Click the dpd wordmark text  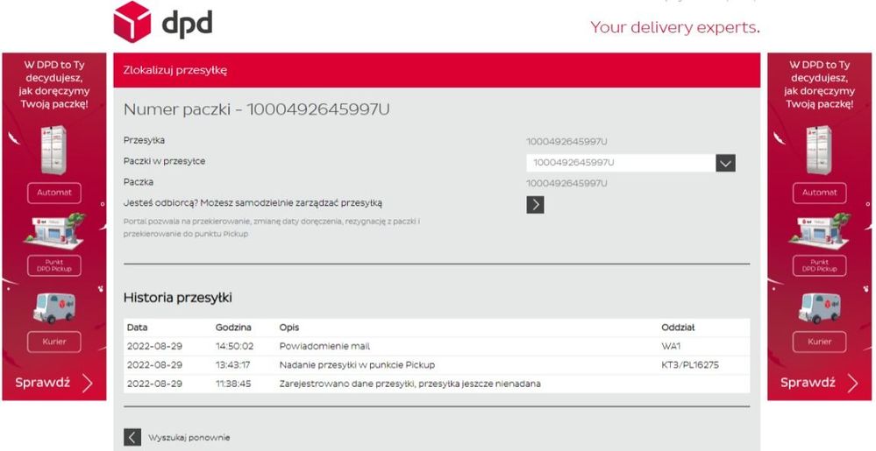tap(187, 24)
